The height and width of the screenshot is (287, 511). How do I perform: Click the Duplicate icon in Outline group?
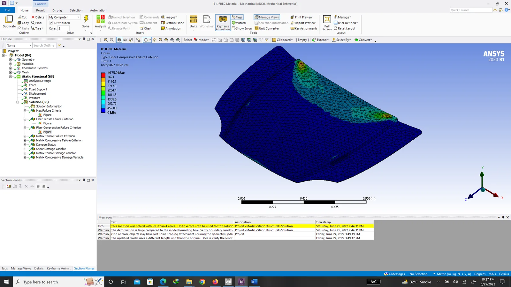9,19
